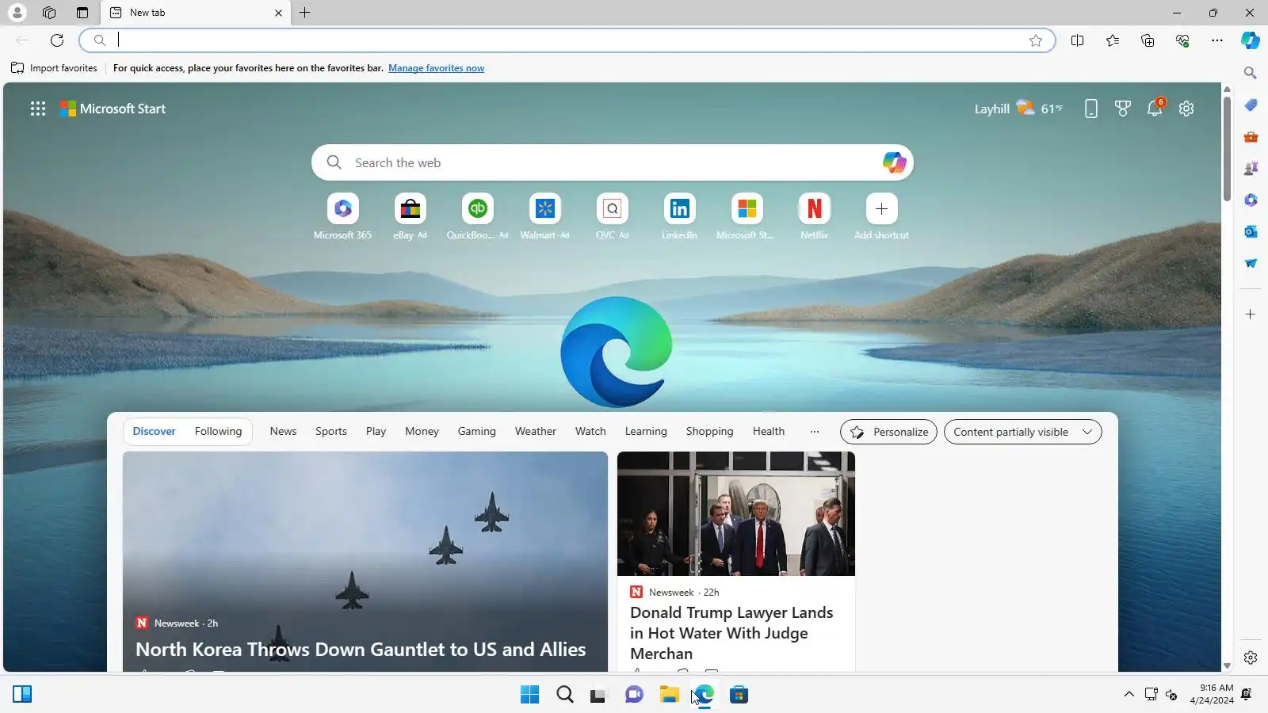Screen dimensions: 1268x713
Task: Switch to the Money tab
Action: pyautogui.click(x=422, y=432)
